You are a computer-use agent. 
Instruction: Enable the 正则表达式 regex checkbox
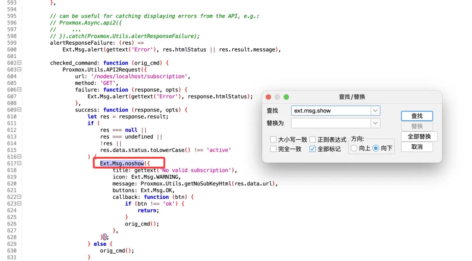pos(313,139)
